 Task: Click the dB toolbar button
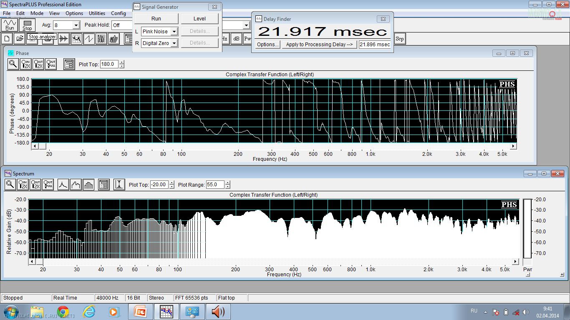click(x=236, y=39)
